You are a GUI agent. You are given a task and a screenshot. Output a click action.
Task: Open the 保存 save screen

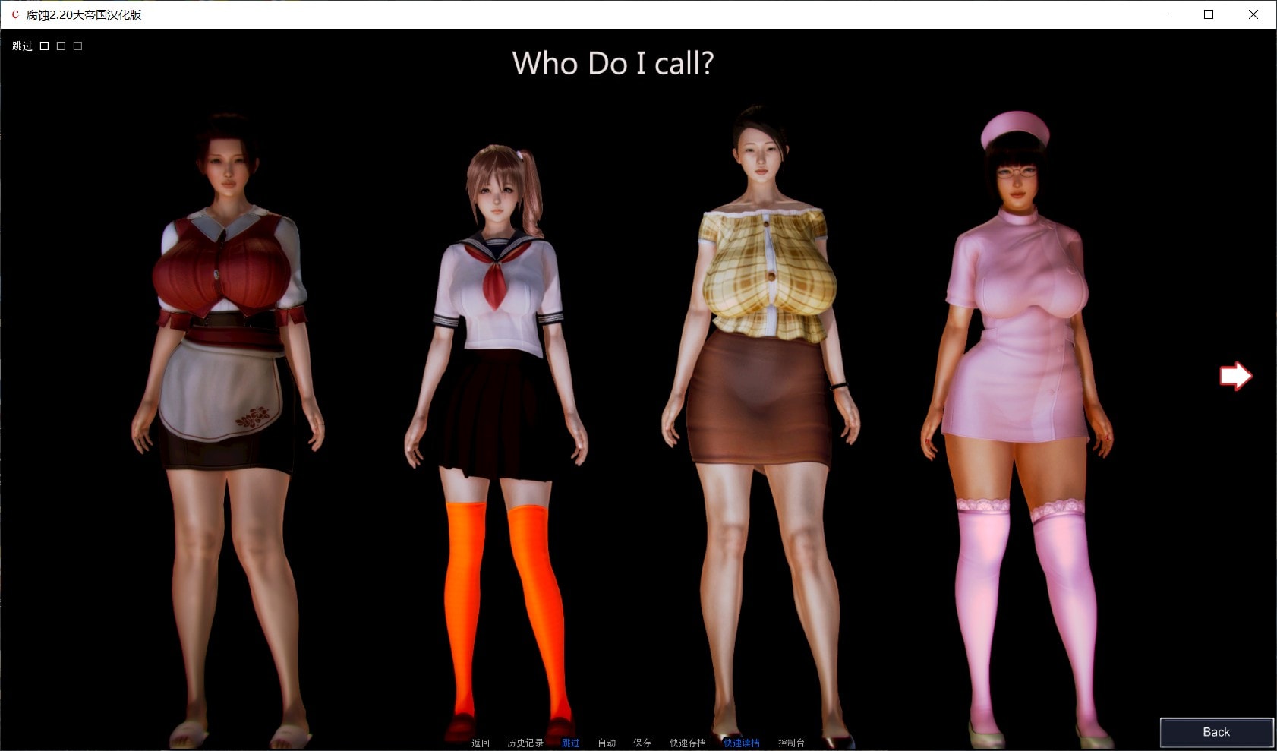point(642,743)
